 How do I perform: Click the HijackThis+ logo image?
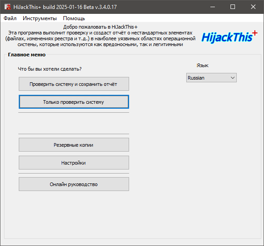(x=230, y=37)
